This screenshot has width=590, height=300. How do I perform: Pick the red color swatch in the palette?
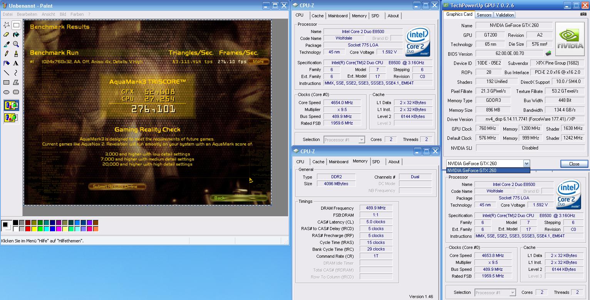(28, 229)
